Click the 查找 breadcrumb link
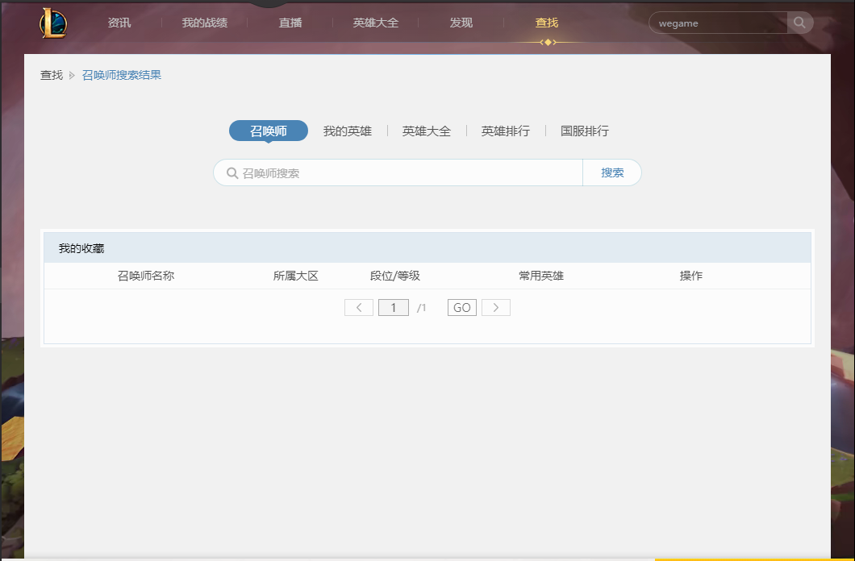Viewport: 855px width, 561px height. [52, 75]
